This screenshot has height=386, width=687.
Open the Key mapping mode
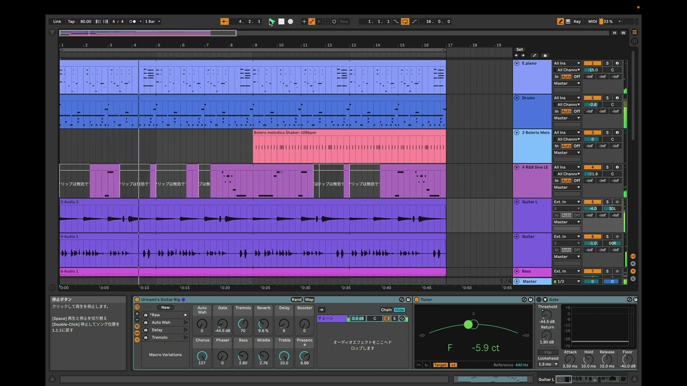pos(577,21)
